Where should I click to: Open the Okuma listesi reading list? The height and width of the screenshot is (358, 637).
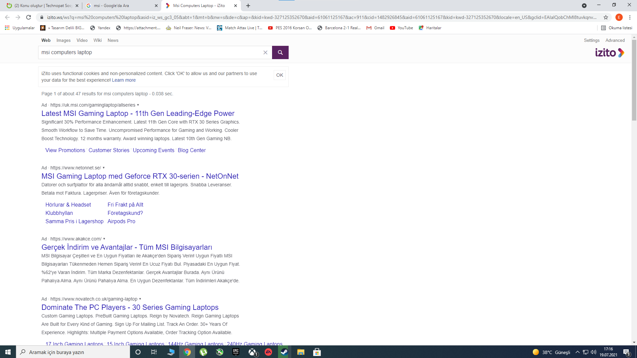point(617,28)
